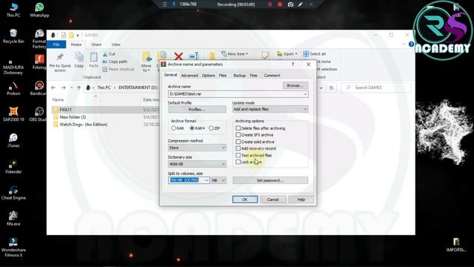This screenshot has height=267, width=474.
Task: Click the Copy icon in Explorer ribbon
Action: (x=79, y=60)
